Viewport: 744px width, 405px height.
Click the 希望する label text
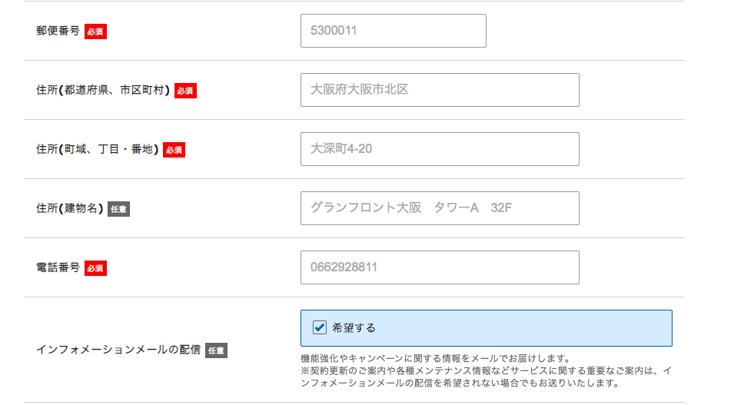click(x=354, y=328)
